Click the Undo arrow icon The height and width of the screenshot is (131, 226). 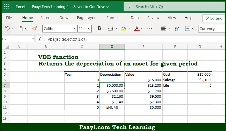pos(7,29)
